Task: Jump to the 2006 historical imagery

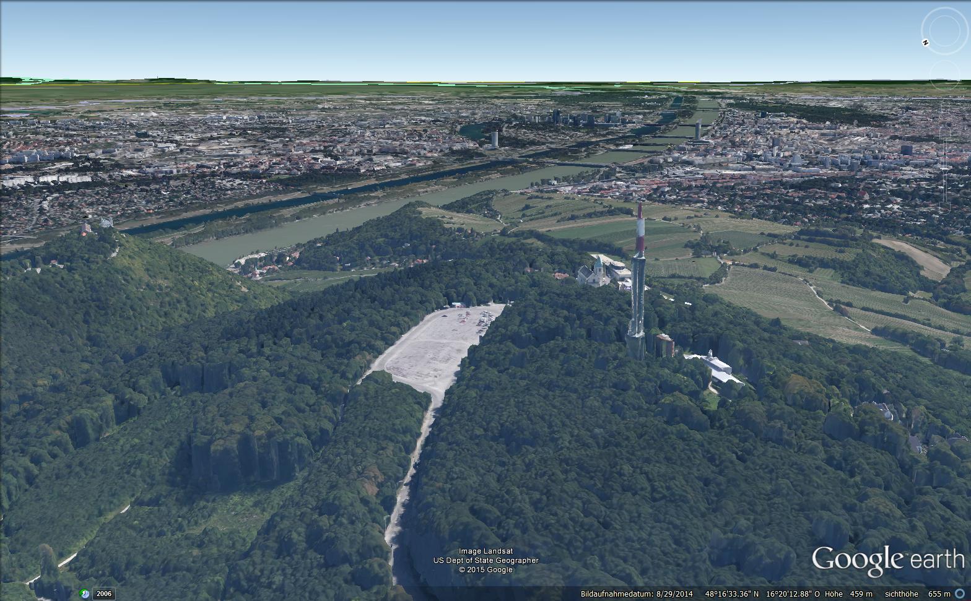Action: pos(103,594)
